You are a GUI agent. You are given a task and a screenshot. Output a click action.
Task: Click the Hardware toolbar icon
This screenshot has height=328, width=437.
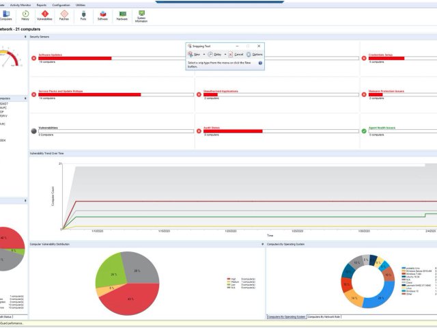(122, 14)
